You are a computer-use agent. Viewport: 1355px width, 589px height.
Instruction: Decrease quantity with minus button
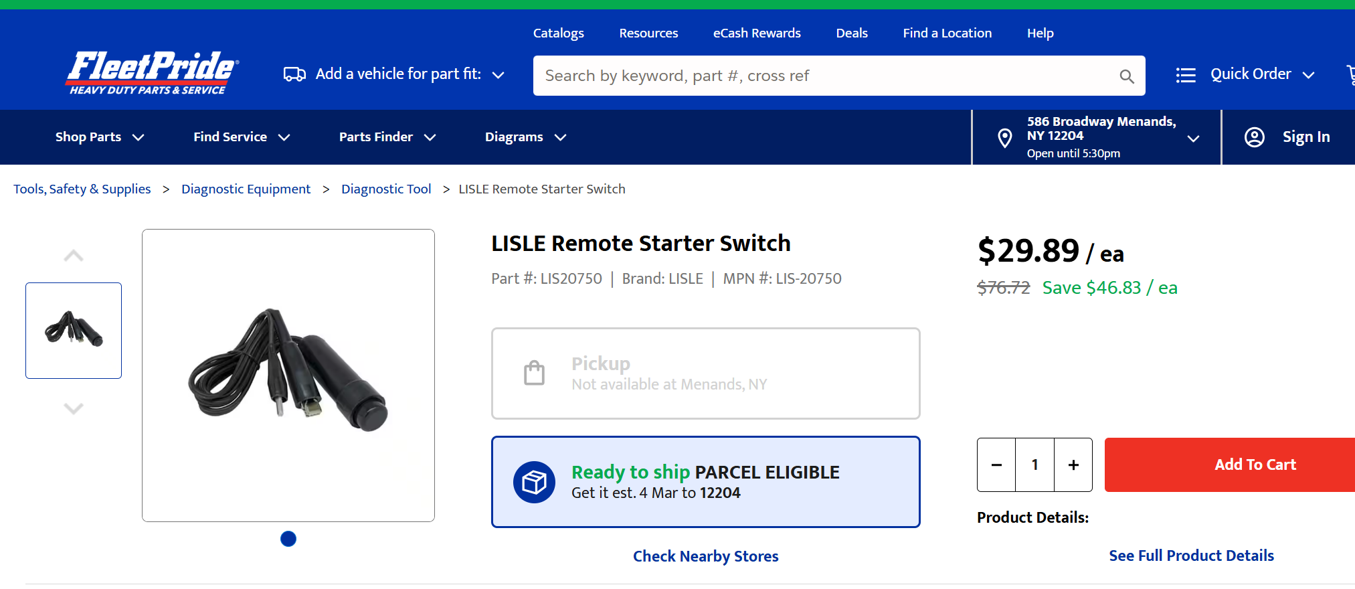tap(996, 465)
